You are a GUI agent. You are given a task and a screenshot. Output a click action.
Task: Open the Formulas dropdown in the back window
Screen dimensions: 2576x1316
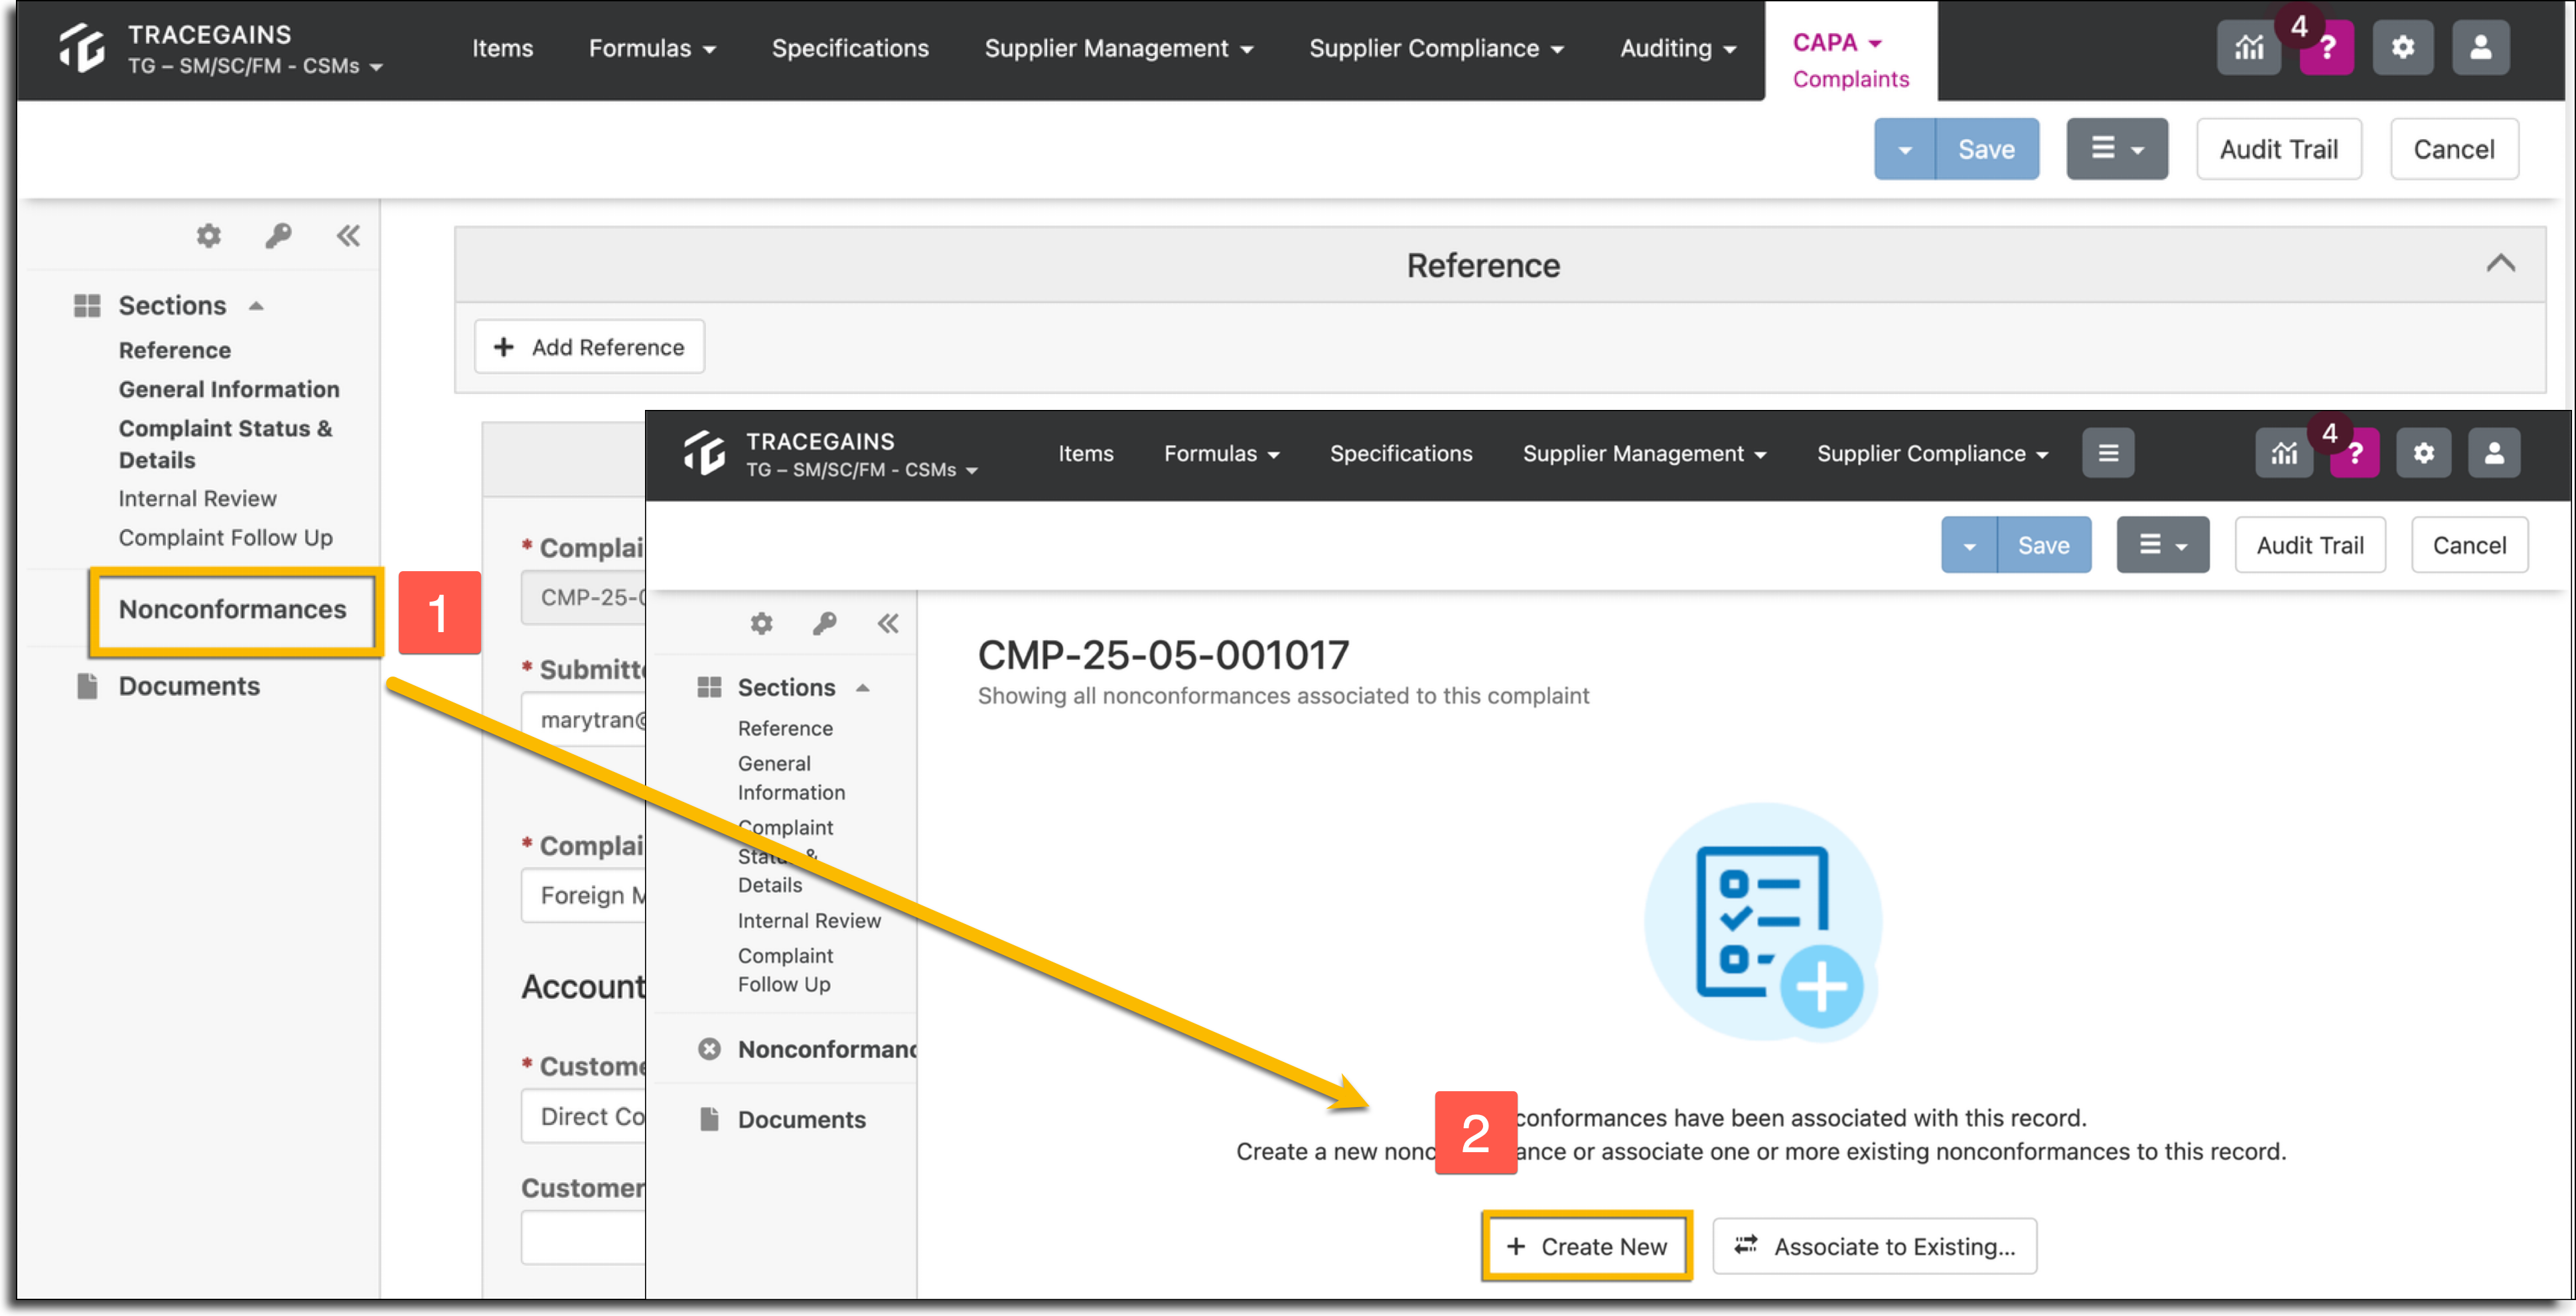click(652, 48)
